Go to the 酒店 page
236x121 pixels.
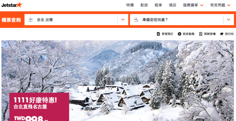pos(173,5)
